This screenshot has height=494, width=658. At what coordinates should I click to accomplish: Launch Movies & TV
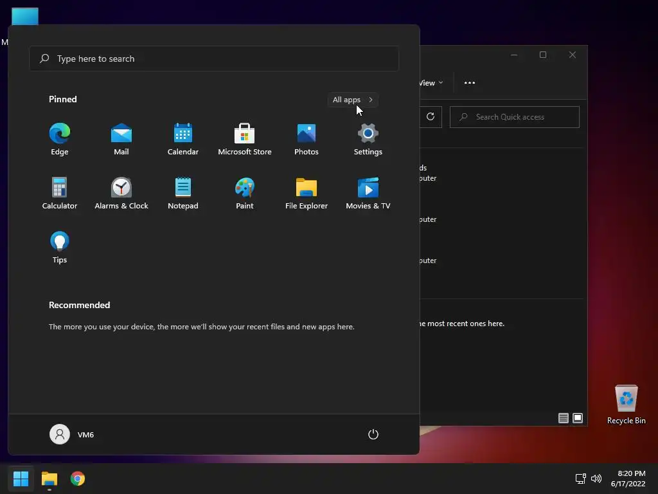368,193
